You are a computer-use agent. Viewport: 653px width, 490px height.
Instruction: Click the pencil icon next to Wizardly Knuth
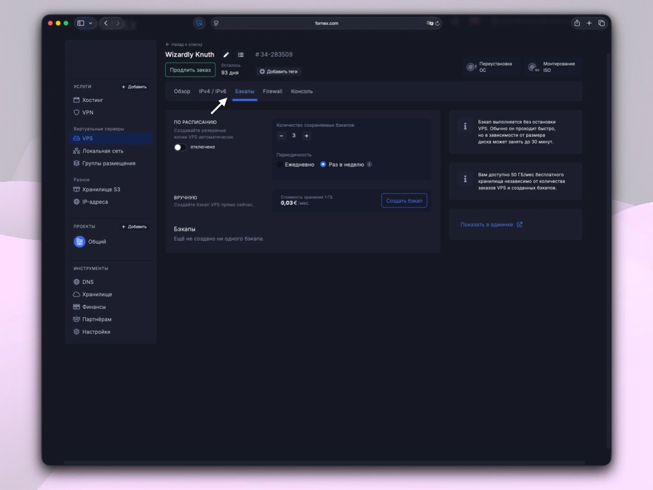pyautogui.click(x=226, y=55)
